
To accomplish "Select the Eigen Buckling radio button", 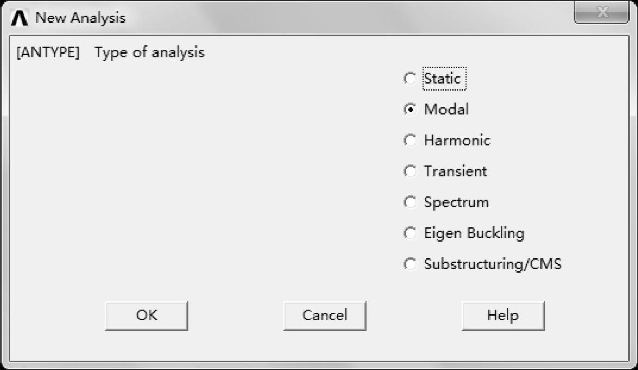I will tap(410, 233).
